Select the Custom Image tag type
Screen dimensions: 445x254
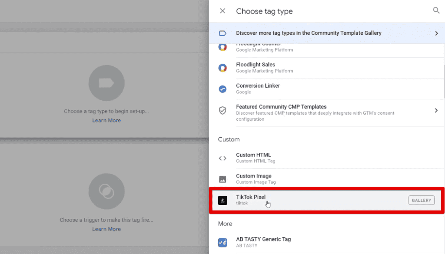coord(326,179)
